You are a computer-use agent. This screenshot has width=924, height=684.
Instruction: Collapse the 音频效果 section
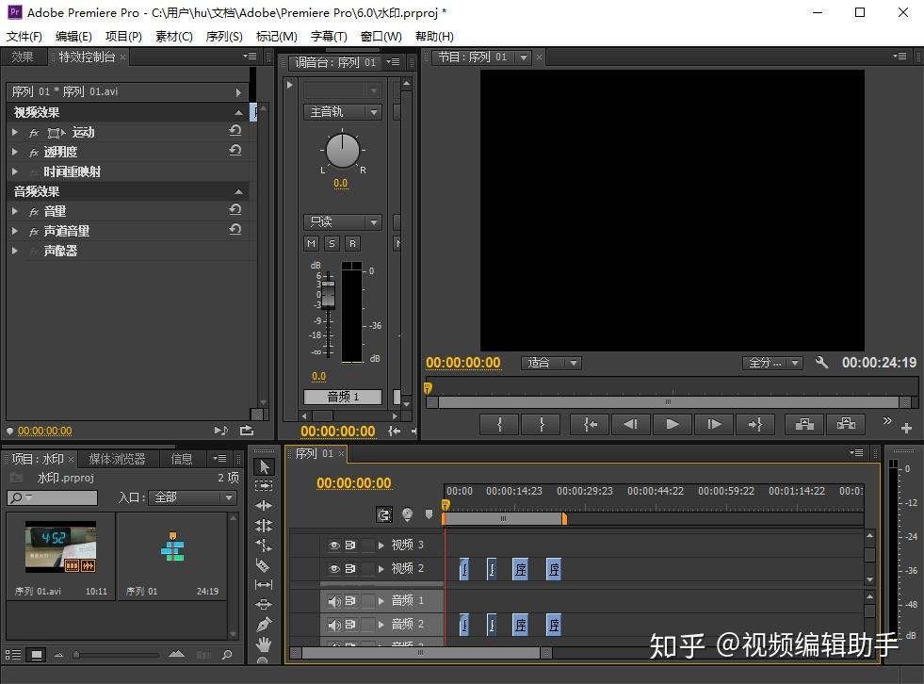238,191
